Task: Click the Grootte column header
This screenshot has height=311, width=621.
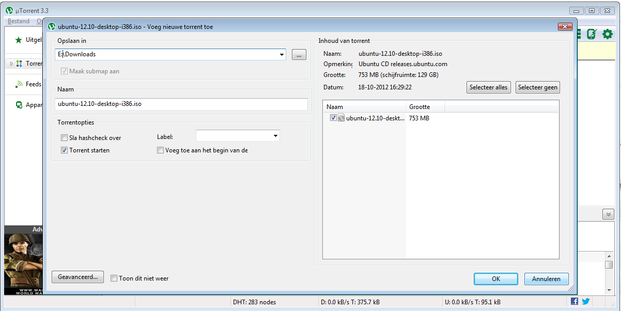Action: [425, 107]
